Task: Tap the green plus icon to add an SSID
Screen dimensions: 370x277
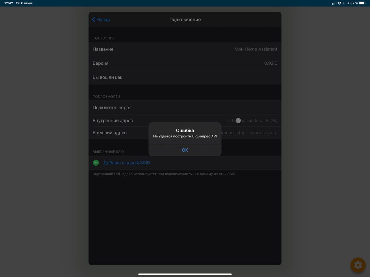Action: pos(96,163)
